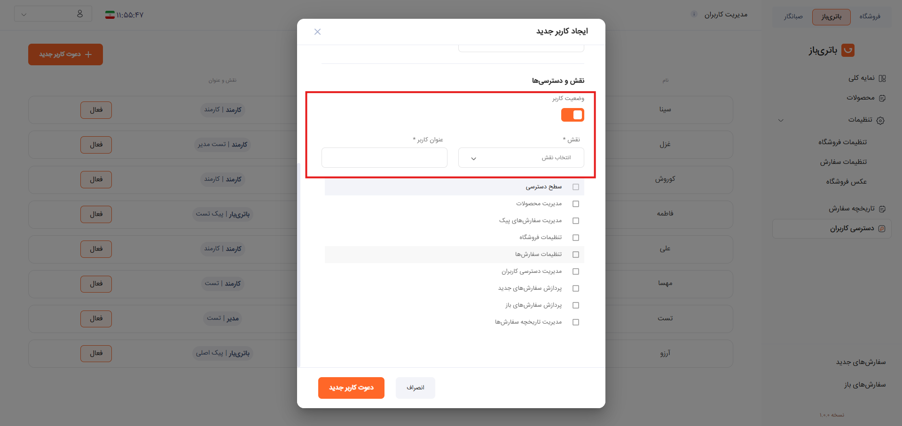902x426 pixels.
Task: Click the تنظیمات gear icon
Action: [880, 120]
